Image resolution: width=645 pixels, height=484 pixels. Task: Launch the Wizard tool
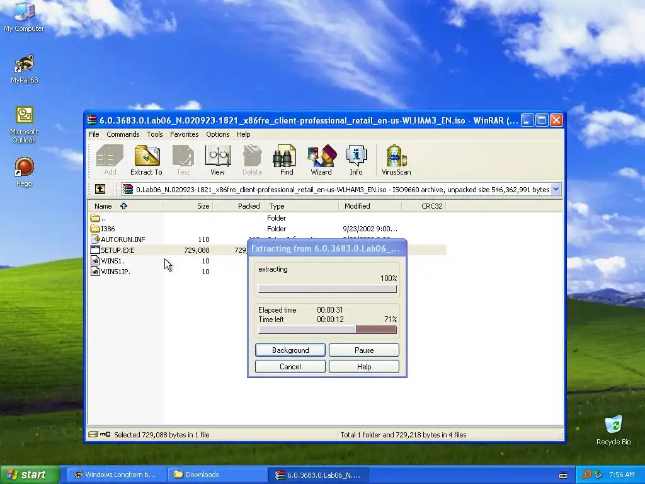(321, 160)
